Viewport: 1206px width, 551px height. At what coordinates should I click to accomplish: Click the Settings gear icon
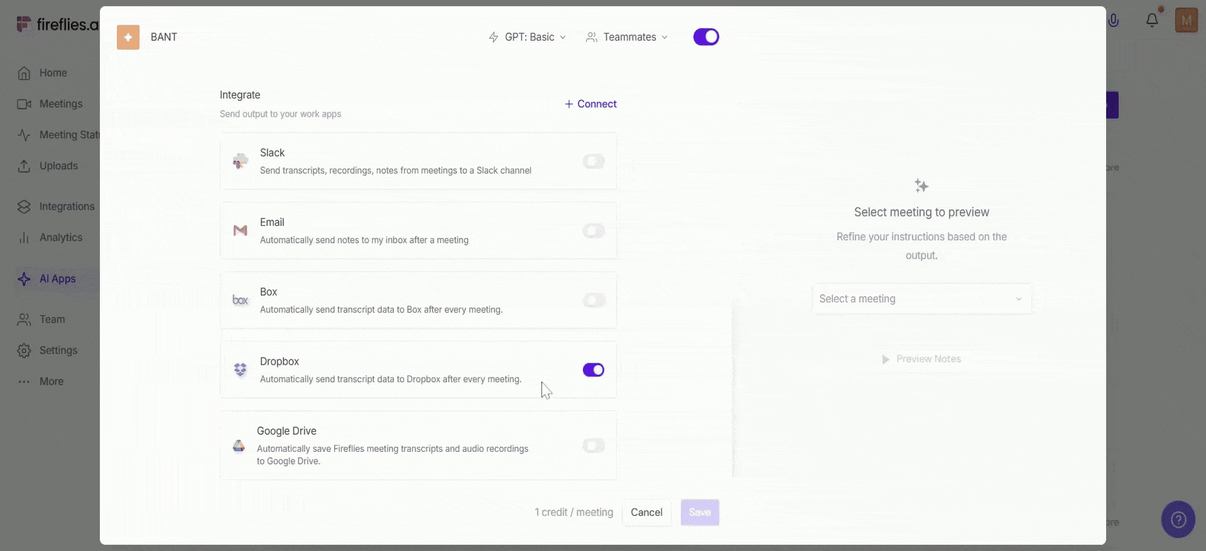pyautogui.click(x=24, y=350)
